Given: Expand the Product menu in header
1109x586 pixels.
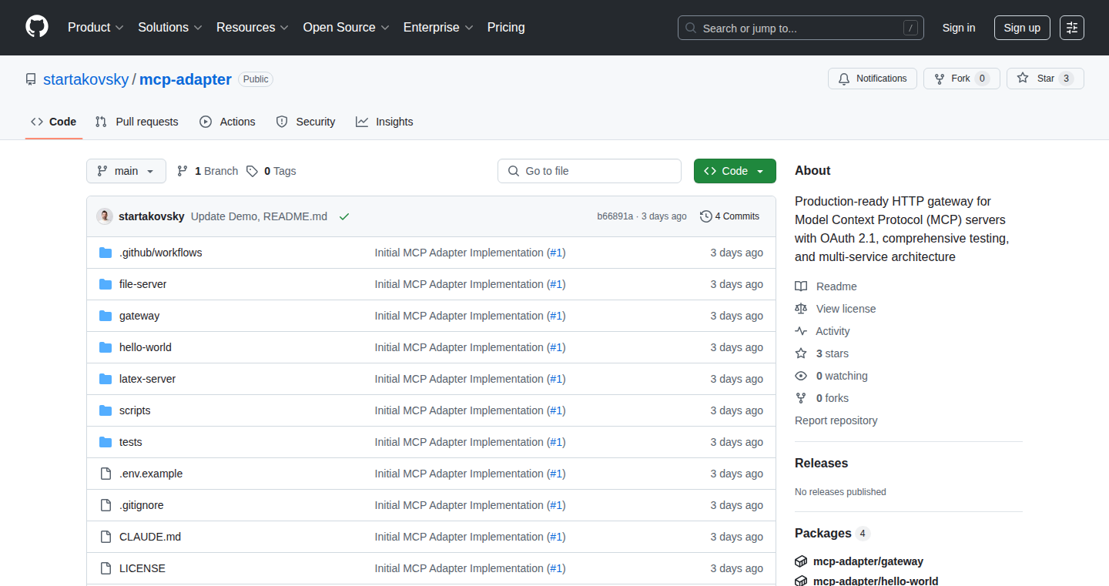Looking at the screenshot, I should (95, 28).
